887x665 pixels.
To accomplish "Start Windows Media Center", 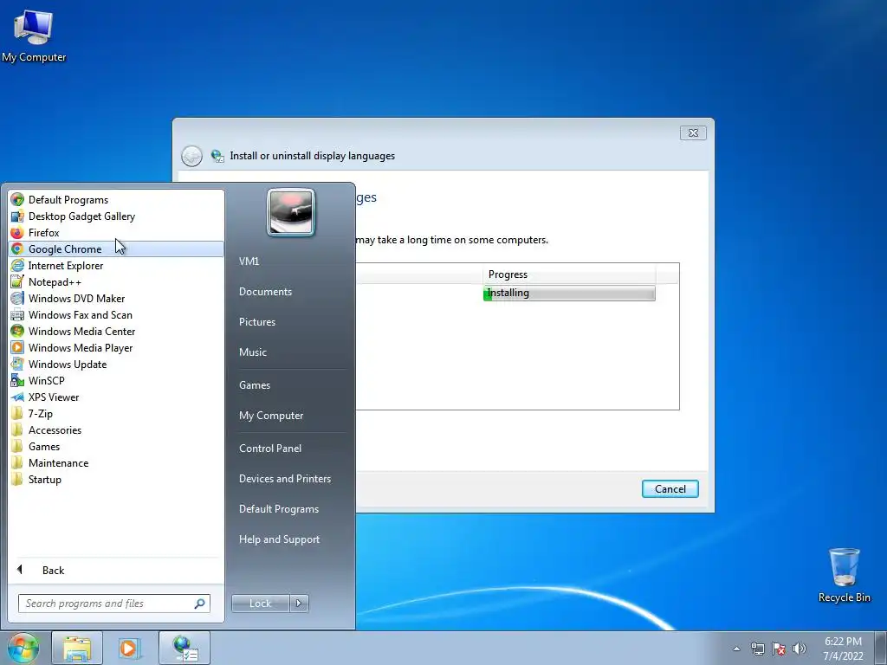I will pyautogui.click(x=116, y=331).
